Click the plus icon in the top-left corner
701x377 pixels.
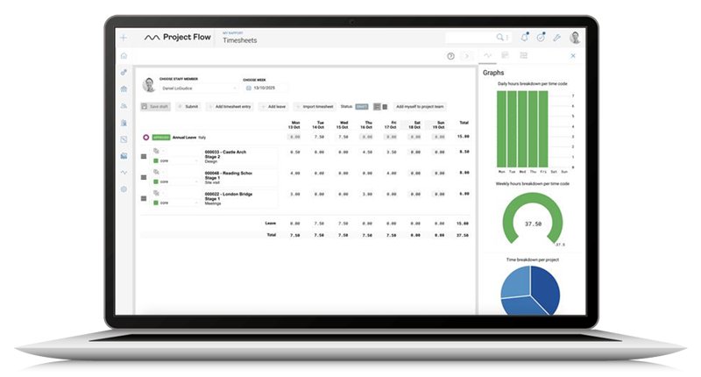tap(124, 38)
